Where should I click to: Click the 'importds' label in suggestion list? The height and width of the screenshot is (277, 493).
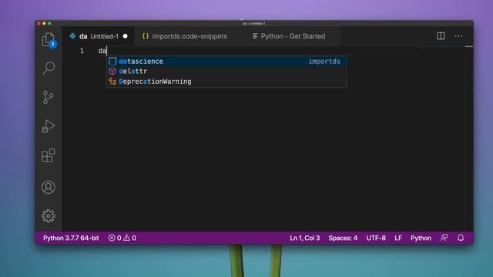point(324,62)
